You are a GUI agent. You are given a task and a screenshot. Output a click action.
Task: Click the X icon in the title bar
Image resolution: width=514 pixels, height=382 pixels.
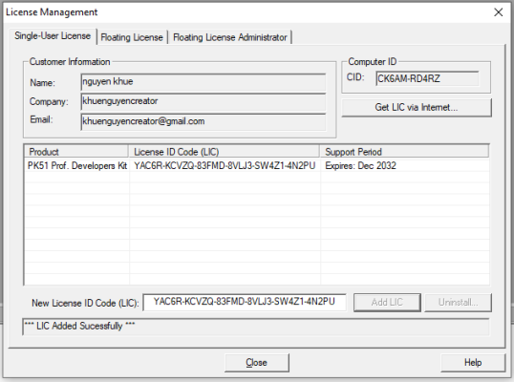coord(499,12)
